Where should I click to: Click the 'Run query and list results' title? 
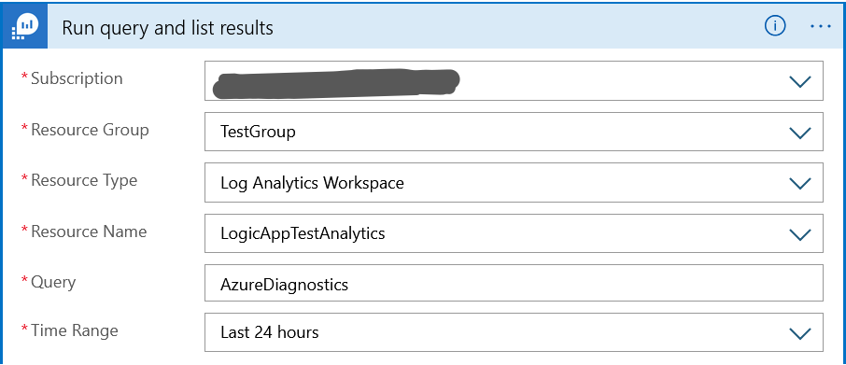(x=167, y=27)
